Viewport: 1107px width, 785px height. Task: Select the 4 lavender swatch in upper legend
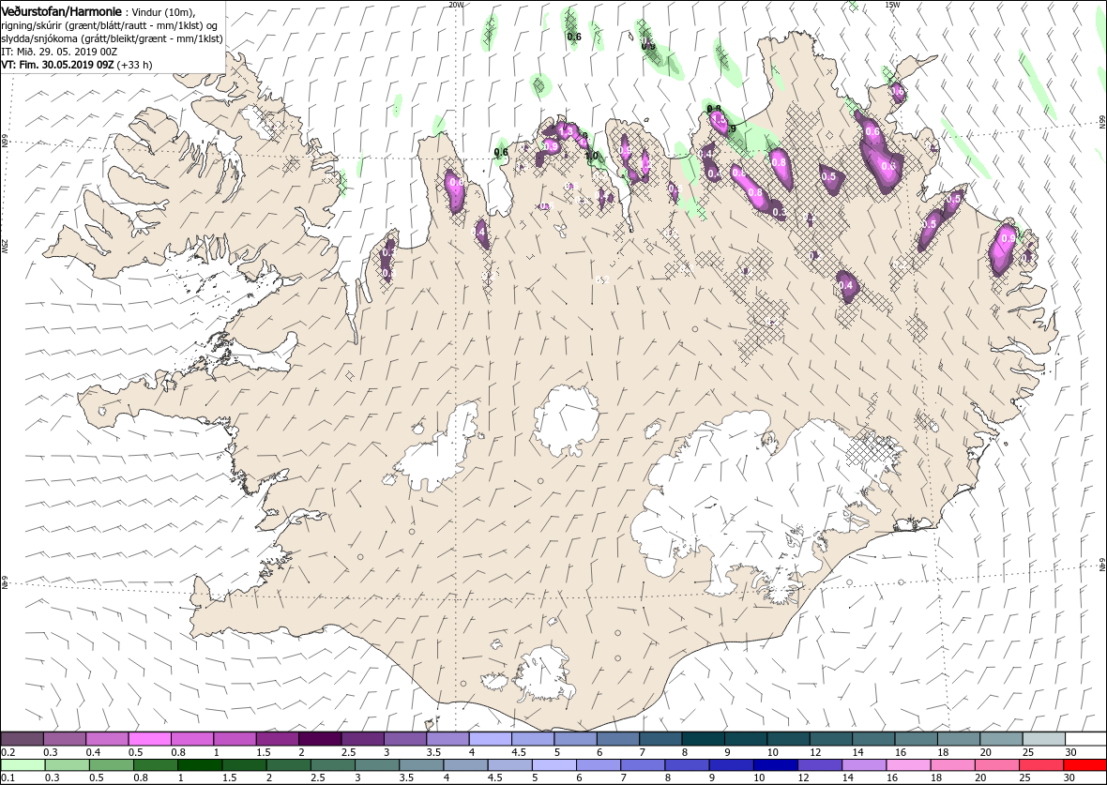[490, 738]
